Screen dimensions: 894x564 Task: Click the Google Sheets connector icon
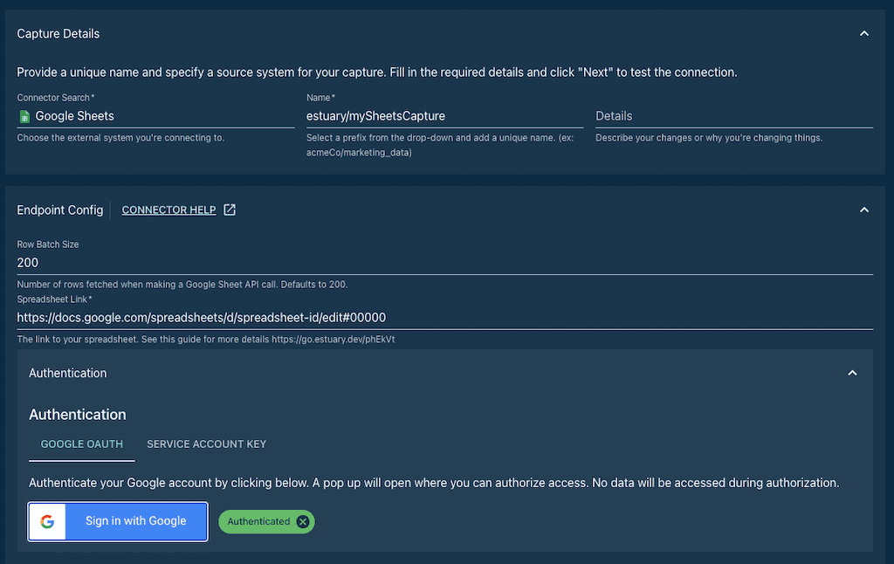coord(24,116)
